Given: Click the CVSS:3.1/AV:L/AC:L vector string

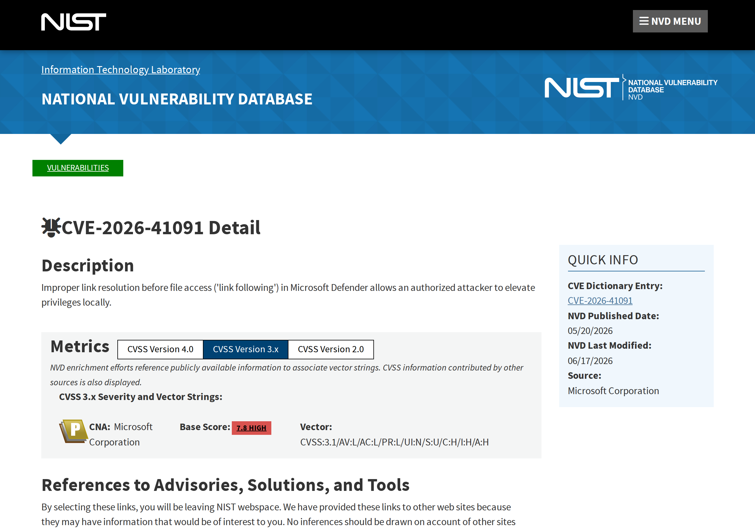Looking at the screenshot, I should pos(394,442).
